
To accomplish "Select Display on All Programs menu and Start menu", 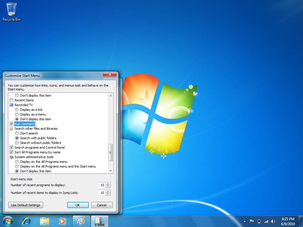I will click(x=17, y=166).
